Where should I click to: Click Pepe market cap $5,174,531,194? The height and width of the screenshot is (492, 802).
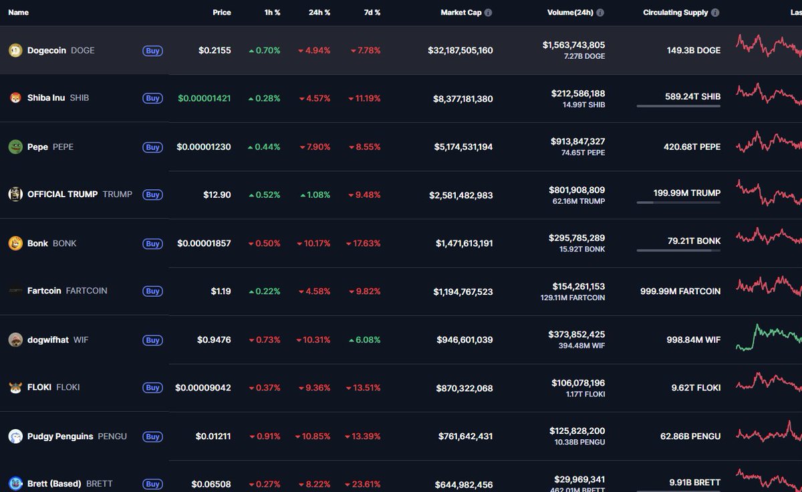(x=463, y=147)
